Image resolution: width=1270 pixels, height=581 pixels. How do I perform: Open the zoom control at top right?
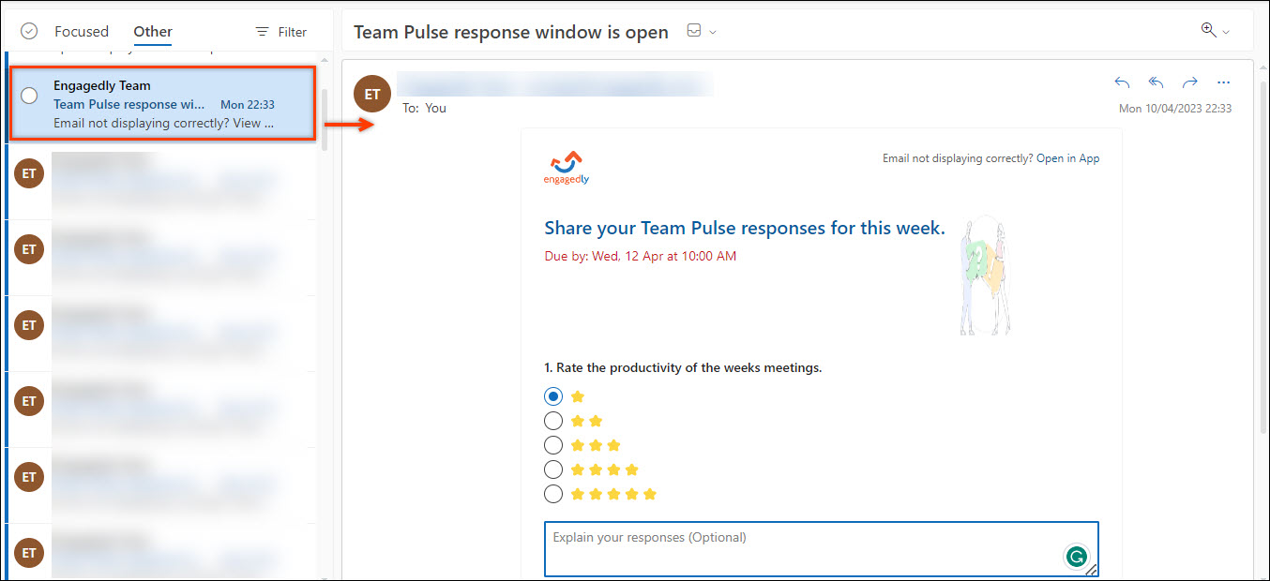[1208, 30]
